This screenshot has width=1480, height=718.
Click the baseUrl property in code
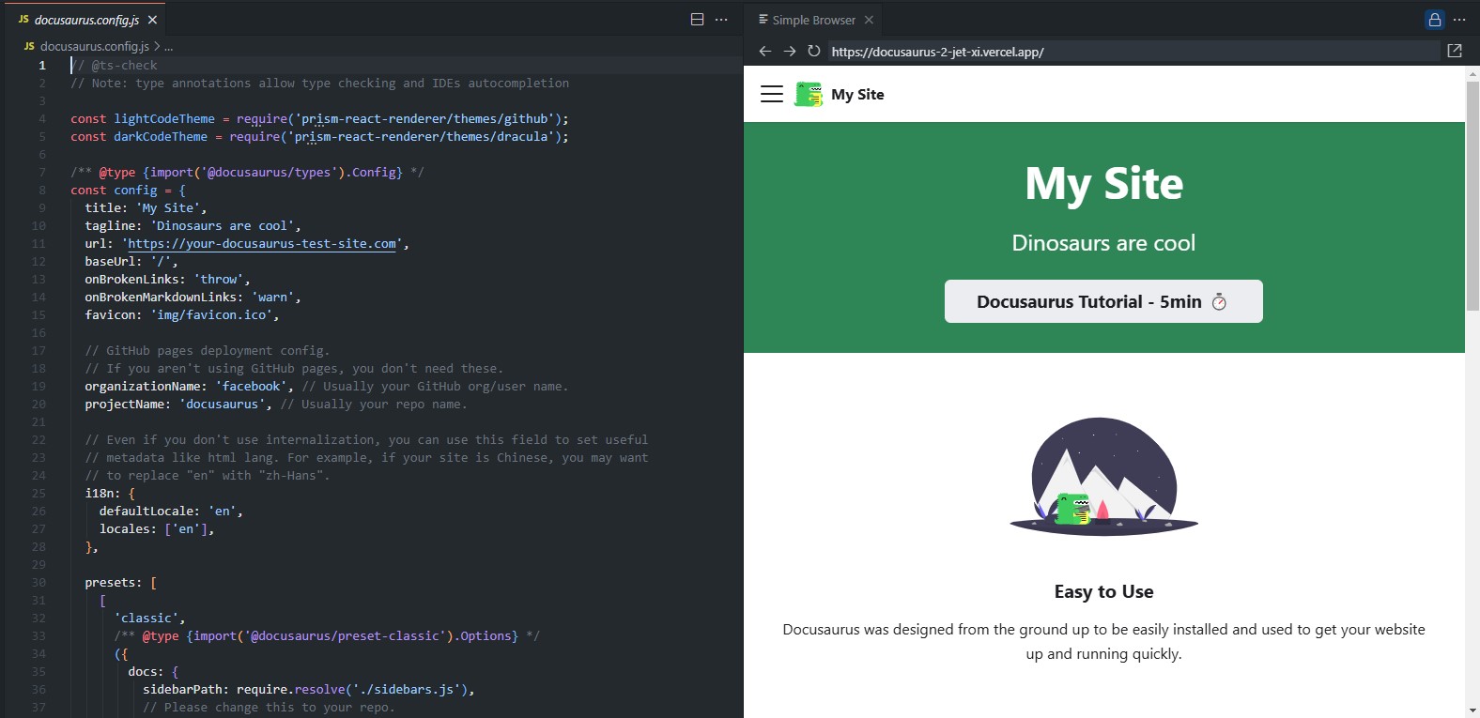click(110, 261)
